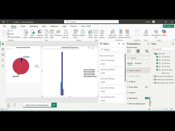Collapse the Filters pane
175x131 pixels.
123,44
